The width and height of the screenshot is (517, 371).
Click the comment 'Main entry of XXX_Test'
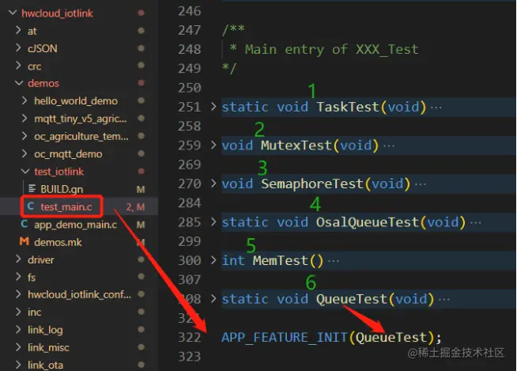[x=332, y=50]
